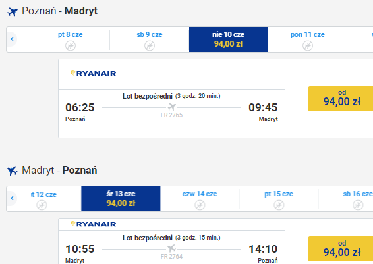This screenshot has width=373, height=264.
Task: Show earlier outbound dates with left chevron
Action: pyautogui.click(x=12, y=39)
